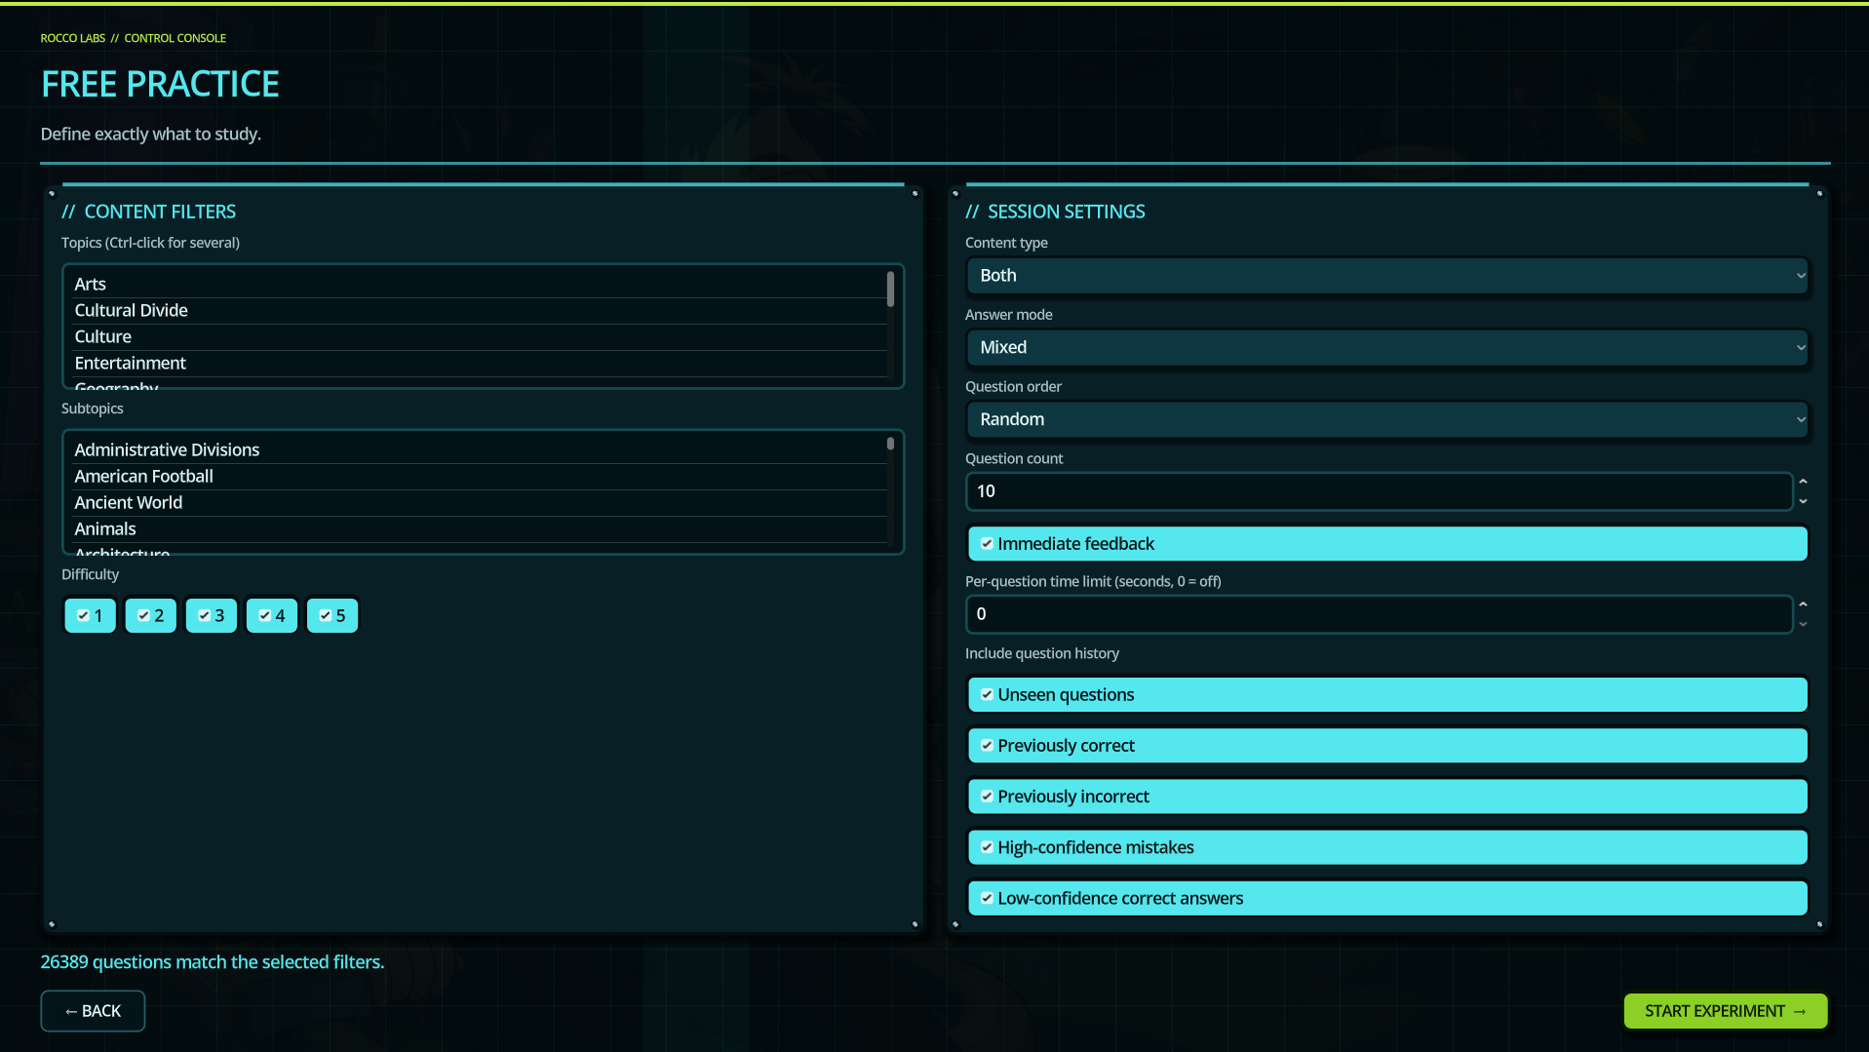Open the Answer mode dropdown
This screenshot has height=1052, width=1869.
(x=1387, y=348)
